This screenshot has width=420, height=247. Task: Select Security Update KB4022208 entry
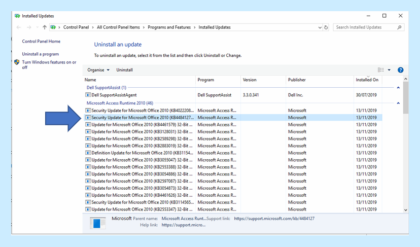coord(233,111)
